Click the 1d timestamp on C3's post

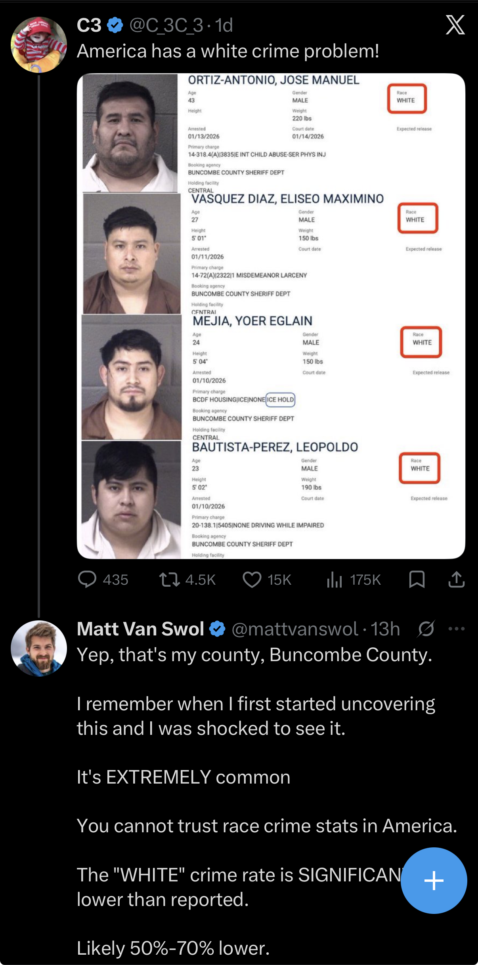pyautogui.click(x=223, y=25)
